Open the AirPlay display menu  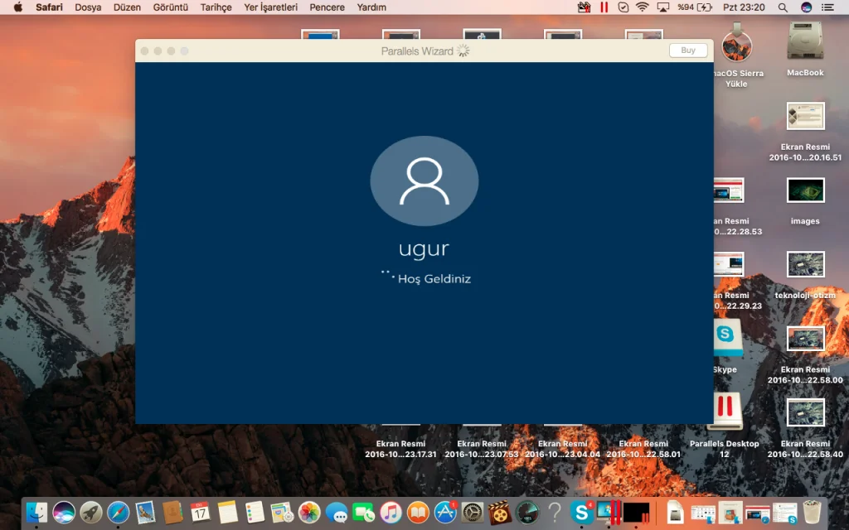662,7
